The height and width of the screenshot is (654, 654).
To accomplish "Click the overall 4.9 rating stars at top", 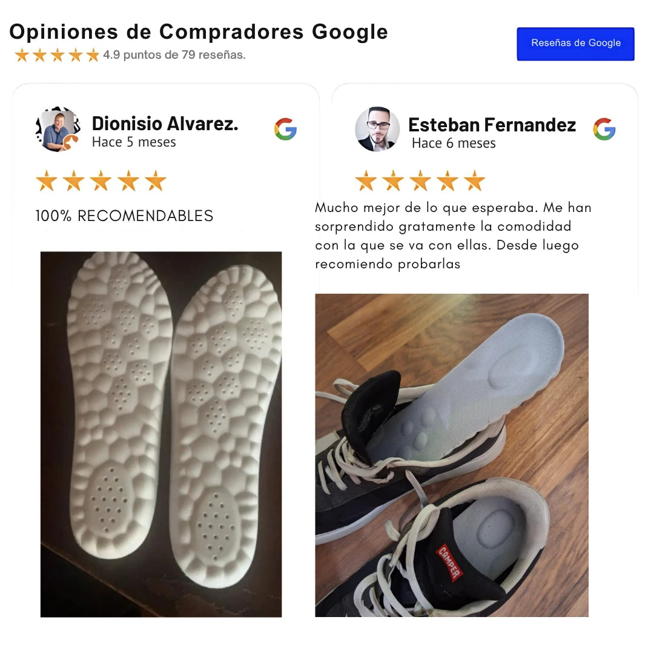I will tap(57, 55).
